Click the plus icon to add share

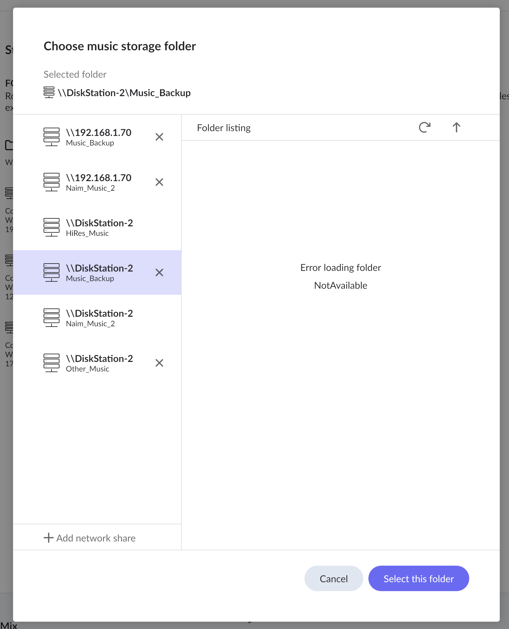pyautogui.click(x=48, y=538)
